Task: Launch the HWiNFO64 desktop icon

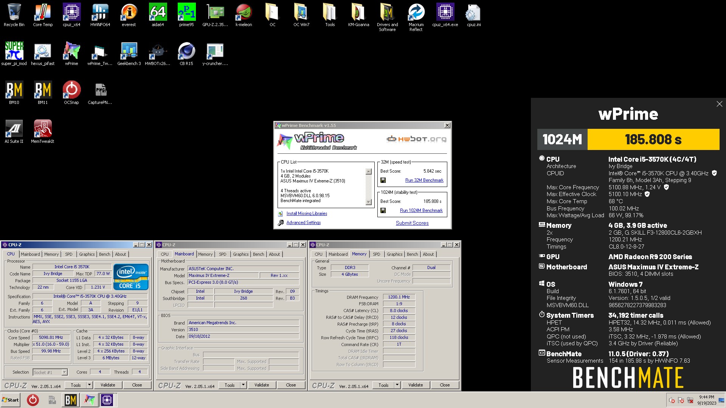Action: (100, 15)
